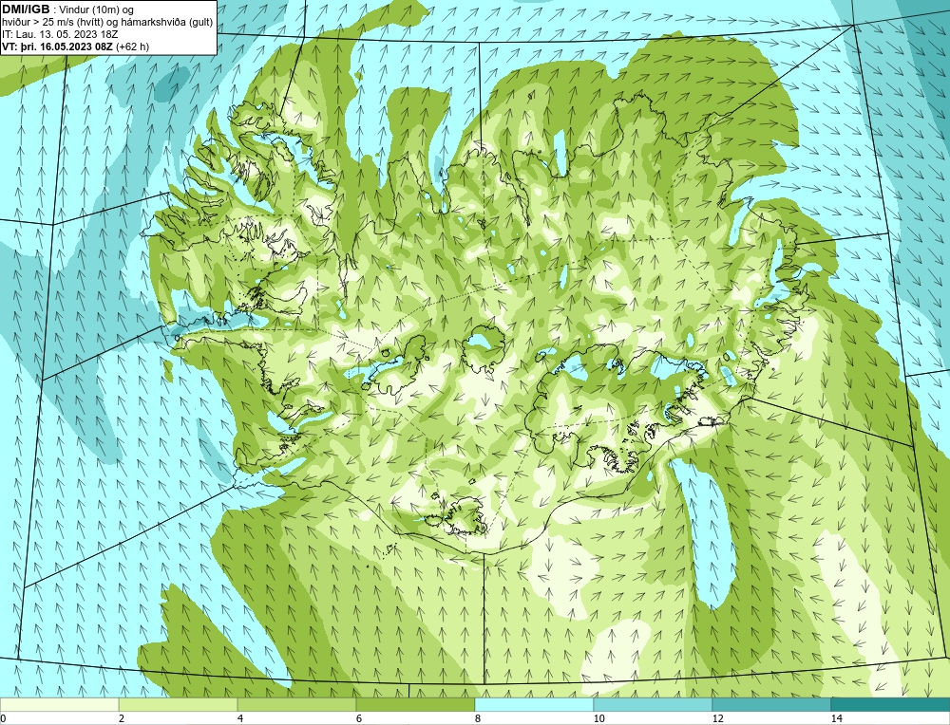Click the 'IT: Lau. 13. 05. 2023 18Z' line
The height and width of the screenshot is (725, 950).
coord(59,34)
